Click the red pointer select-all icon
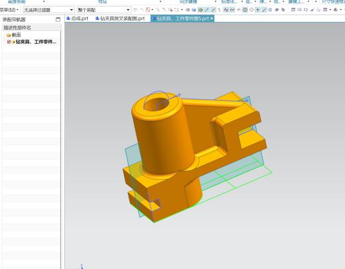Viewport: 345px width, 269px height. (171, 10)
